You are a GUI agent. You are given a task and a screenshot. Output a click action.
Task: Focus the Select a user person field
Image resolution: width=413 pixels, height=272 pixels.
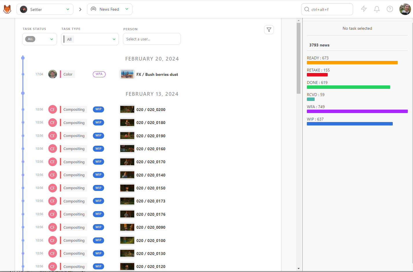[152, 39]
